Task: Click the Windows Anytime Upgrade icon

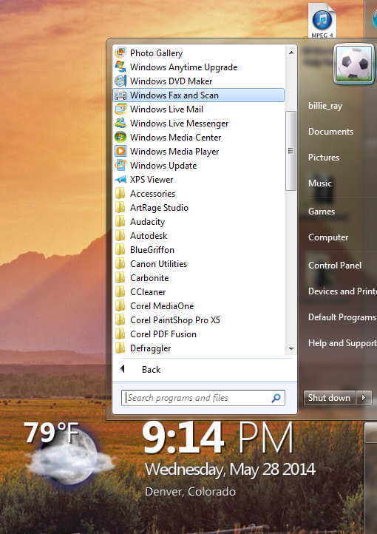Action: point(120,67)
